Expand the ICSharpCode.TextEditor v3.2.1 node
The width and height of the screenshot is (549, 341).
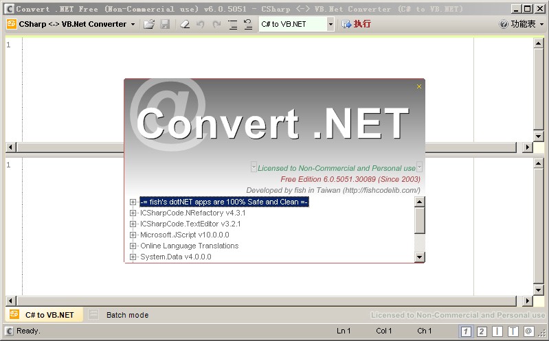pyautogui.click(x=133, y=224)
